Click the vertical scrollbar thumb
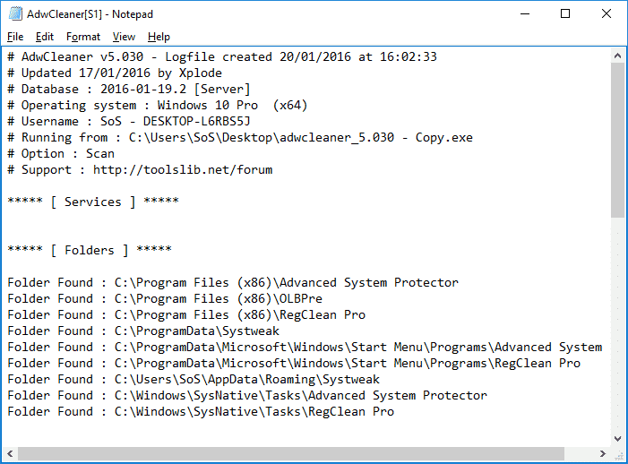 pyautogui.click(x=618, y=140)
